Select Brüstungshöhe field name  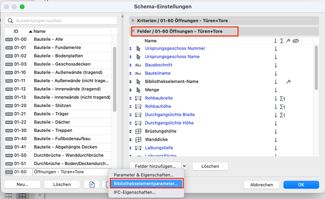tap(161, 131)
